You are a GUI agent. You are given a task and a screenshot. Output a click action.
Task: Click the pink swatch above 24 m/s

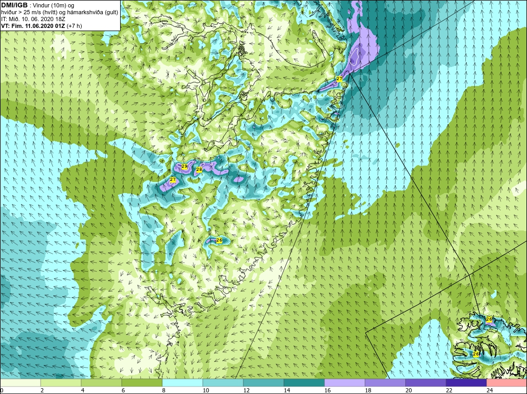coord(506,383)
